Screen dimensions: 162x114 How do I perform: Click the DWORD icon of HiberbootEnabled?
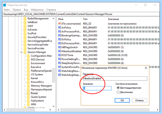coord(59,51)
